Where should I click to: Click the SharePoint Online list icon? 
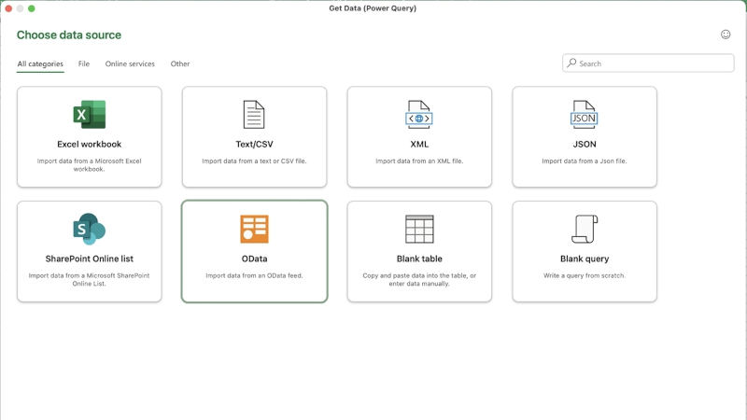pyautogui.click(x=89, y=229)
